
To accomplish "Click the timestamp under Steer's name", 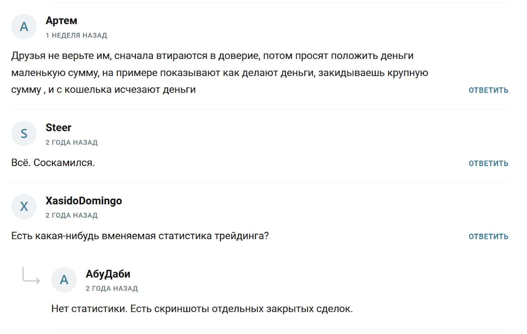I will coord(71,142).
